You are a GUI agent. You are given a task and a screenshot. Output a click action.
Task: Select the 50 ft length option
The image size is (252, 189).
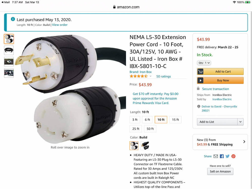click(150, 129)
